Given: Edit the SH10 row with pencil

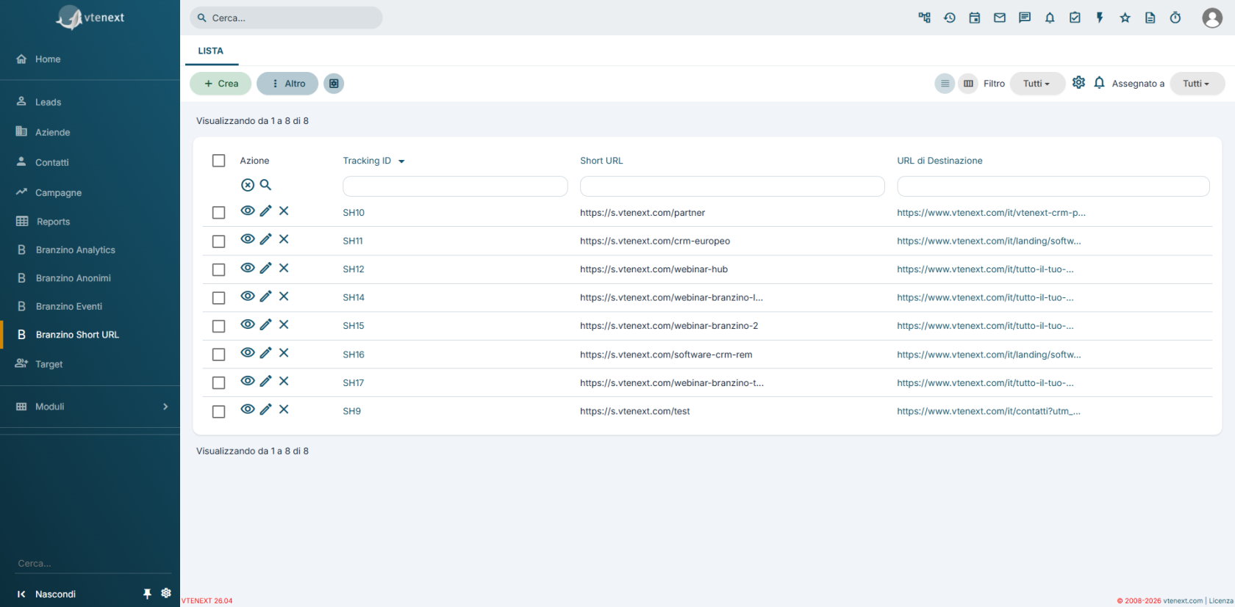Looking at the screenshot, I should pyautogui.click(x=265, y=211).
